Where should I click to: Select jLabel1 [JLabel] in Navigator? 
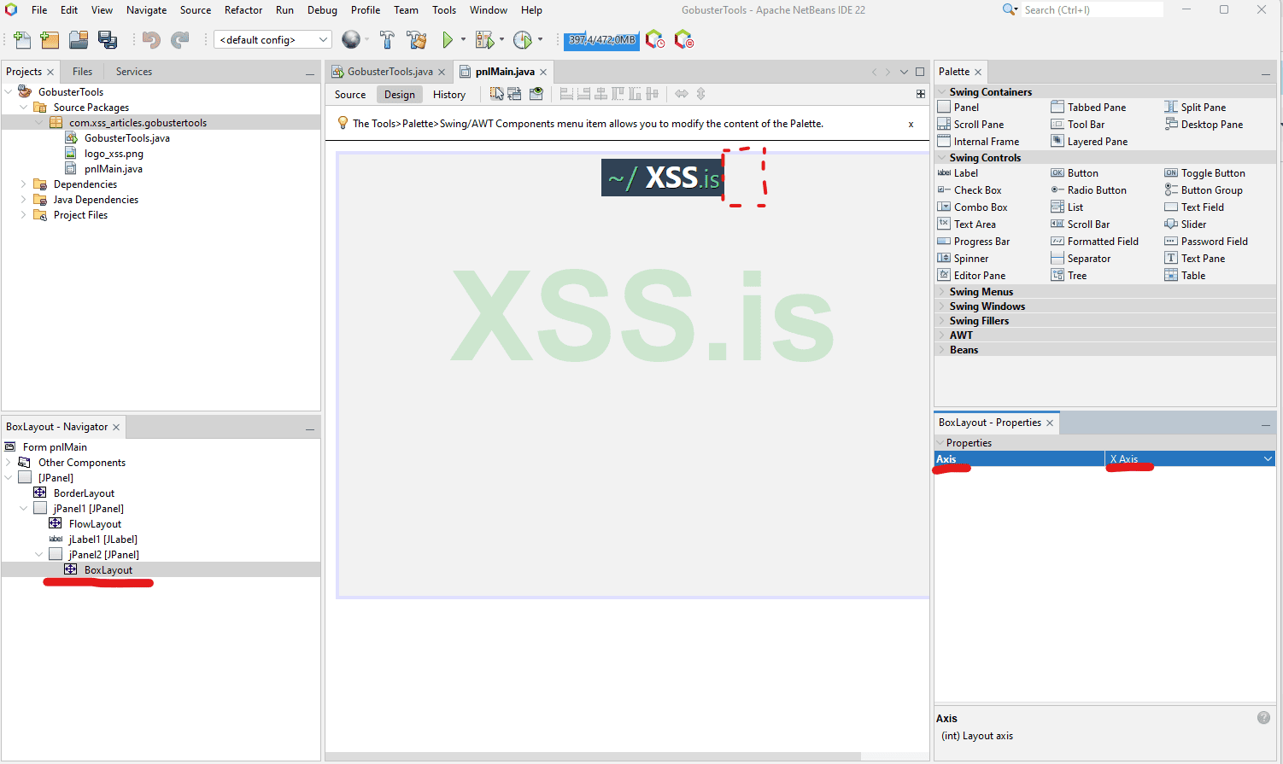tap(103, 539)
